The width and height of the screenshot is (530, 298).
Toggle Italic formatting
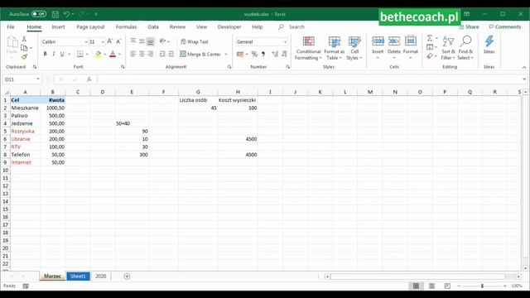(53, 54)
